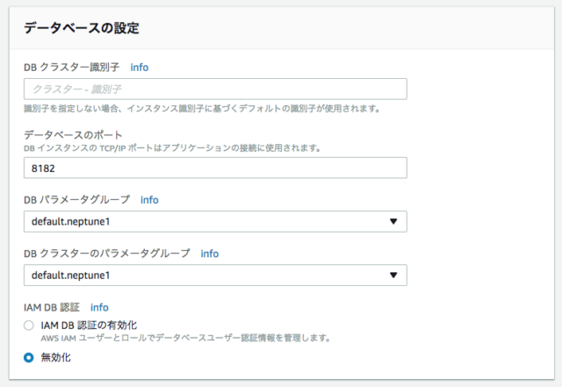Viewport: 562px width, 387px height.
Task: Click the IAM DB 認証の有効化 option label
Action: coord(89,326)
